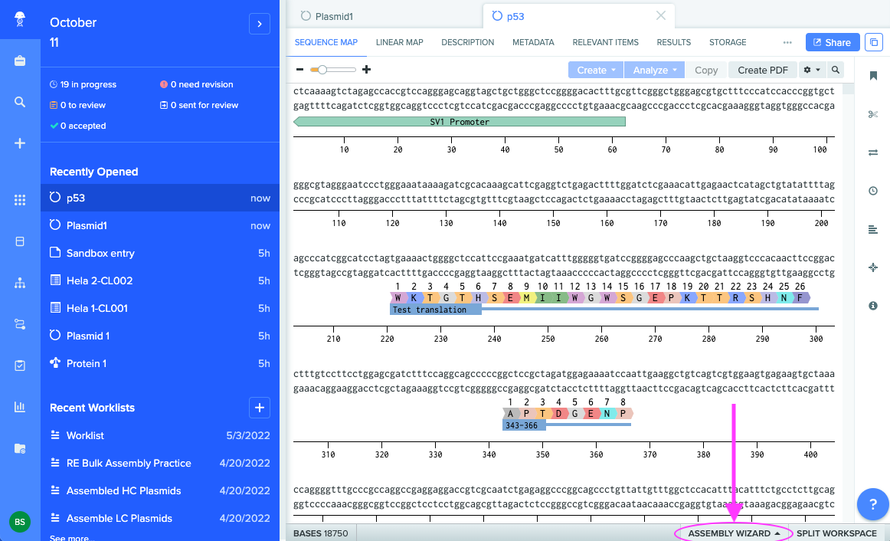Image resolution: width=890 pixels, height=541 pixels.
Task: Click the Benchling logo home icon
Action: coord(20,19)
